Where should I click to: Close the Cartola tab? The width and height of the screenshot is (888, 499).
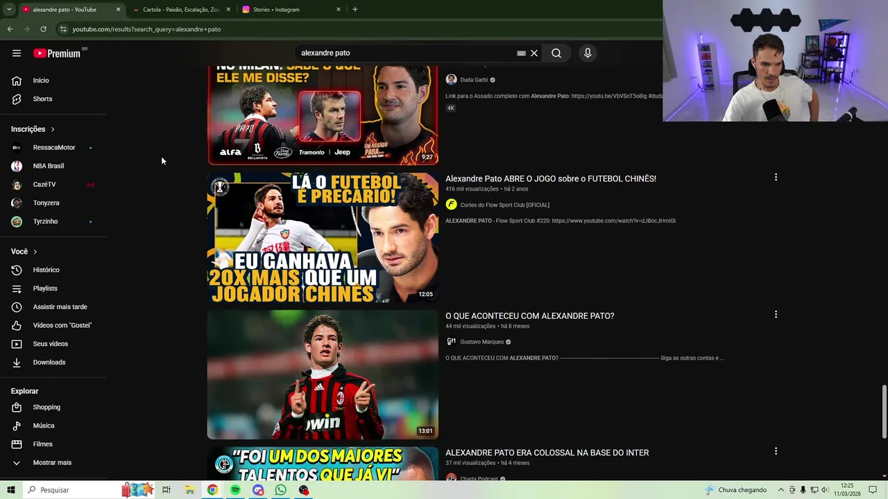[228, 10]
